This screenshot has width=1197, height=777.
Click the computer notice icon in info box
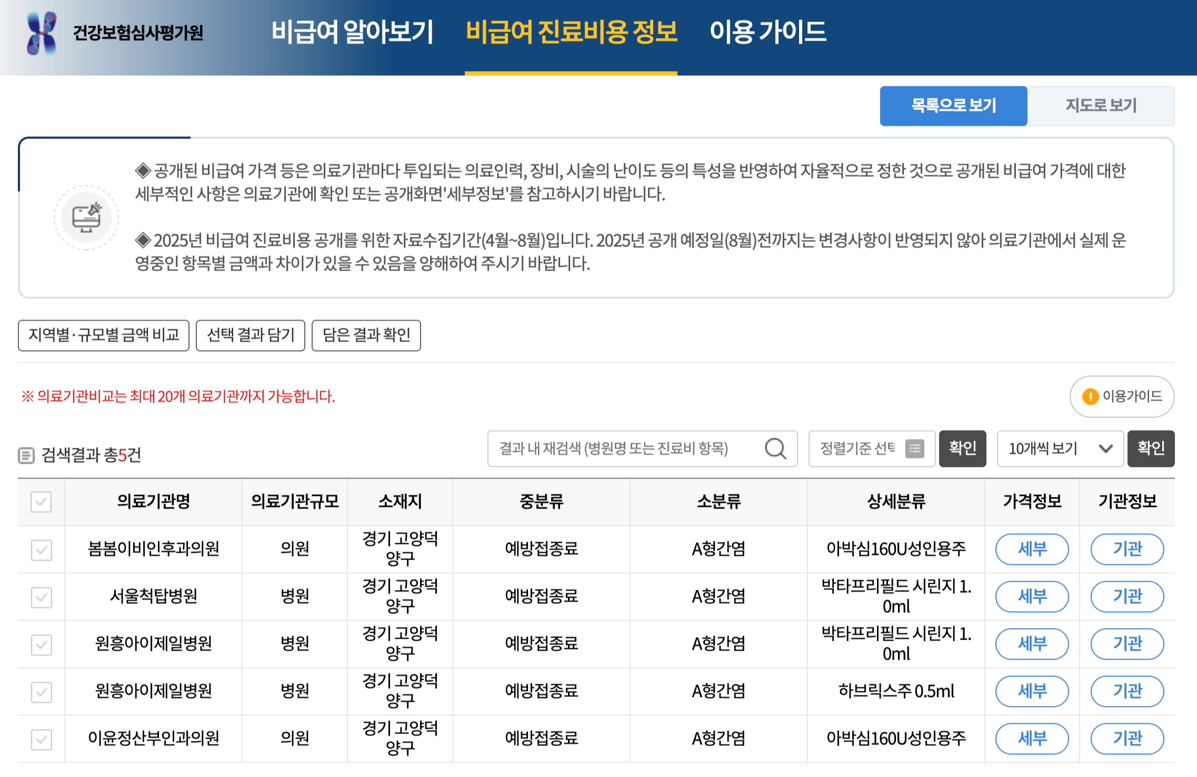(87, 217)
